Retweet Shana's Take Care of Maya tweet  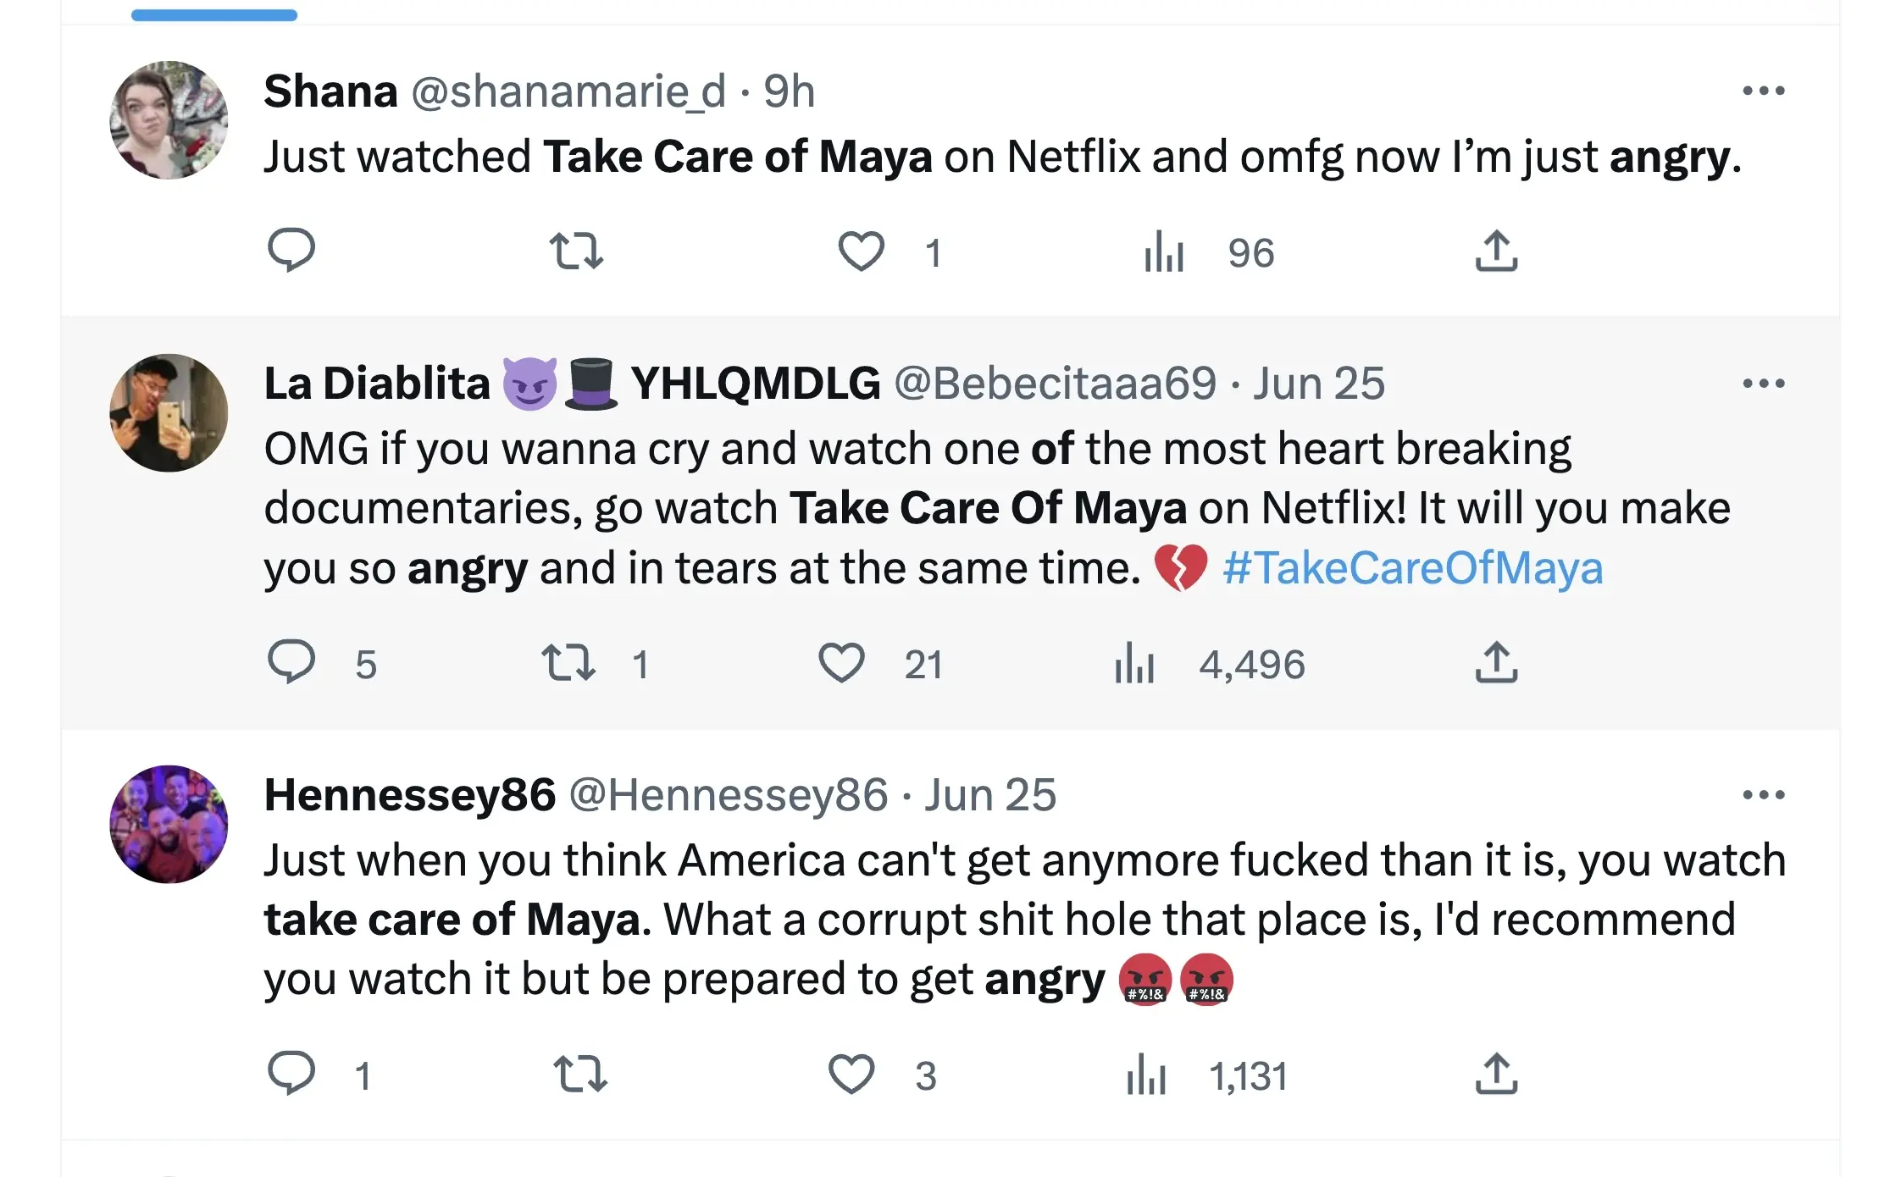pos(576,251)
